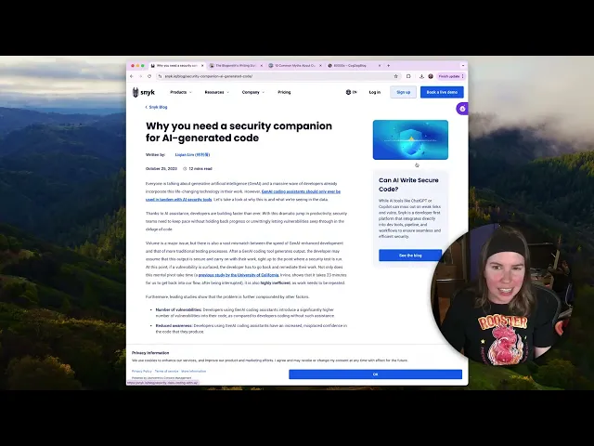Open the purple chat assistant bubble

click(x=462, y=109)
